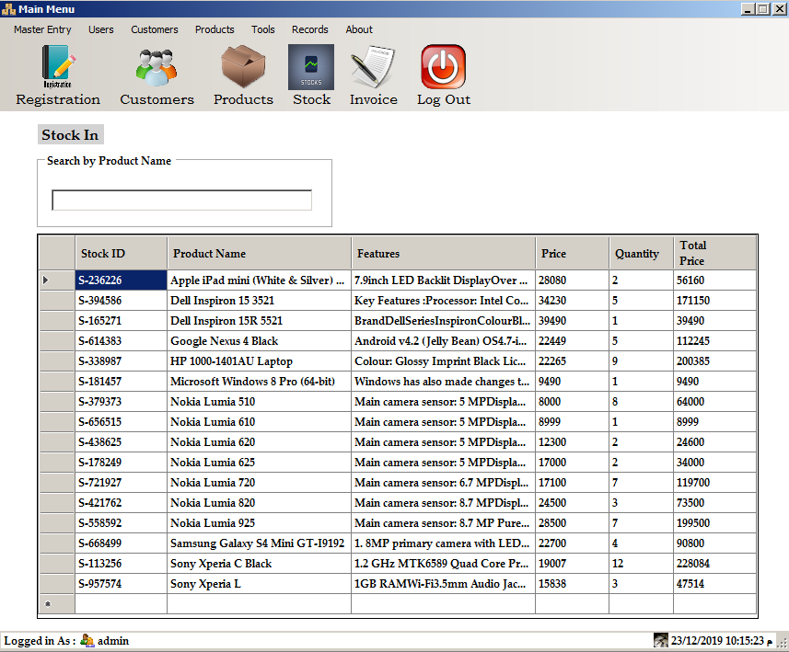Screen dimensions: 789x652
Task: Select the Nokia Lumia 925 cell
Action: pyautogui.click(x=259, y=523)
